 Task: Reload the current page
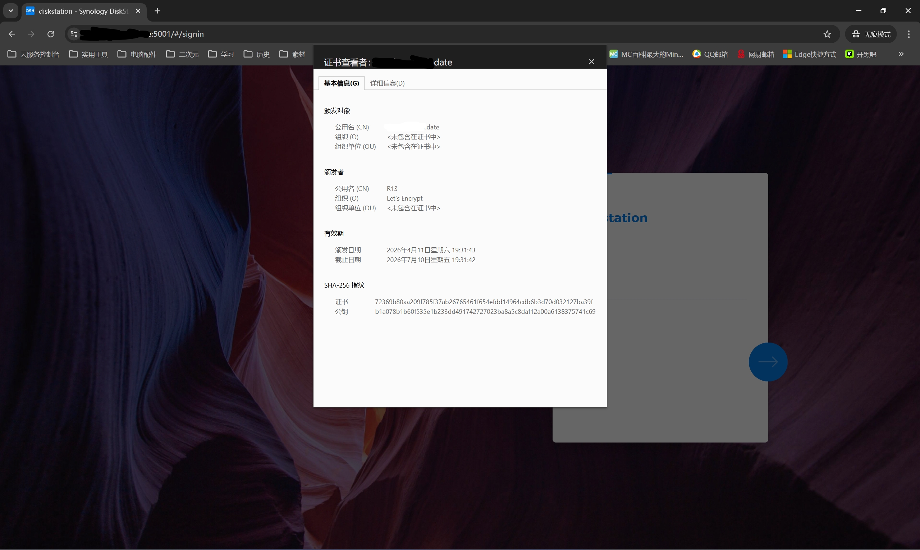click(x=51, y=34)
